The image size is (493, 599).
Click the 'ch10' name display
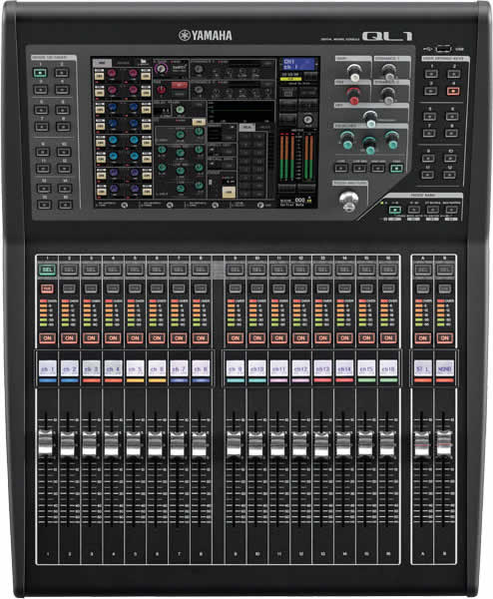pyautogui.click(x=257, y=369)
